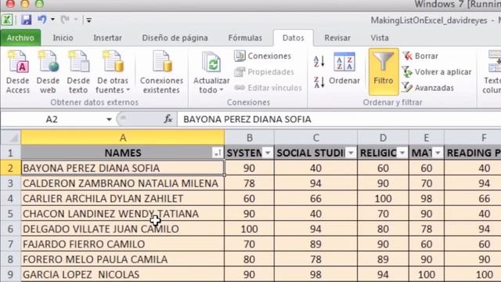Screen dimensions: 501x282
Task: Click Volver a aplicar filter
Action: 437,72
